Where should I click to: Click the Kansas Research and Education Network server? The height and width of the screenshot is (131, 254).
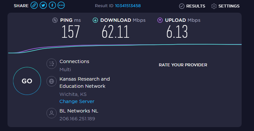[85, 83]
